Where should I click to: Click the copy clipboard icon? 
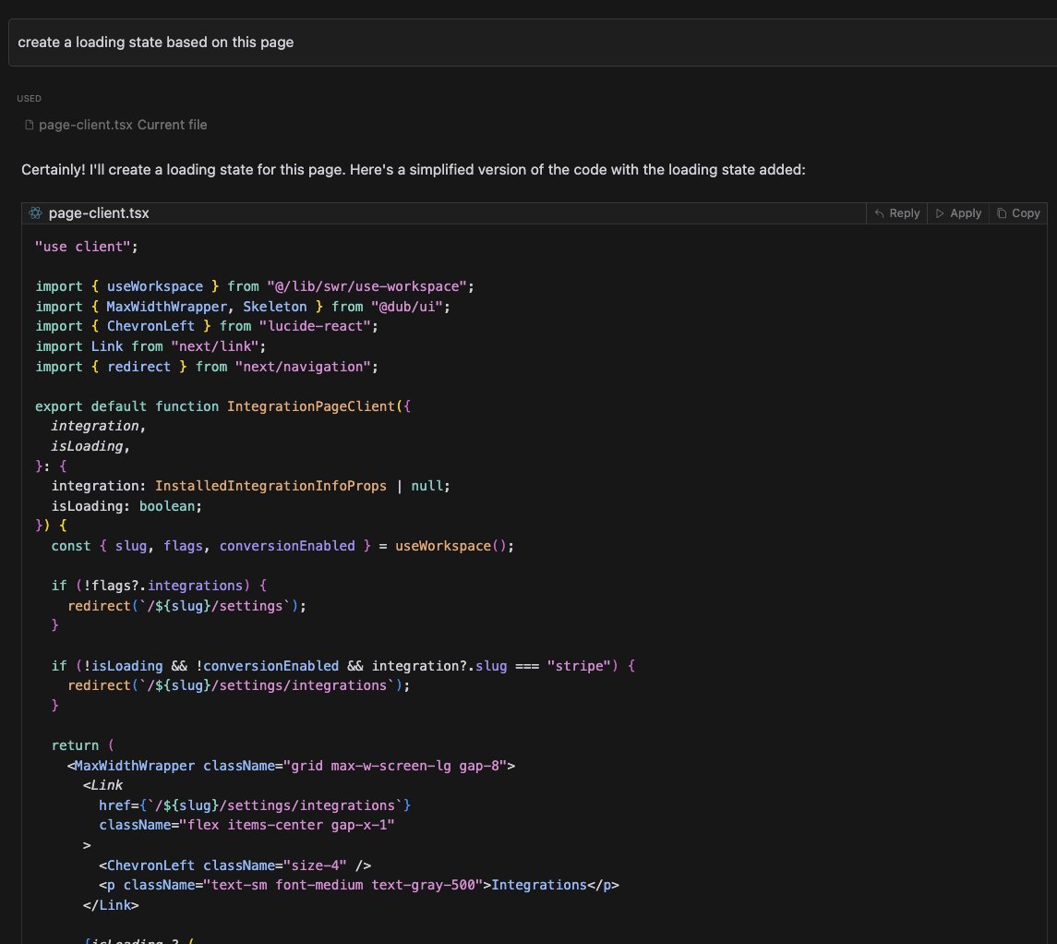click(x=1002, y=213)
